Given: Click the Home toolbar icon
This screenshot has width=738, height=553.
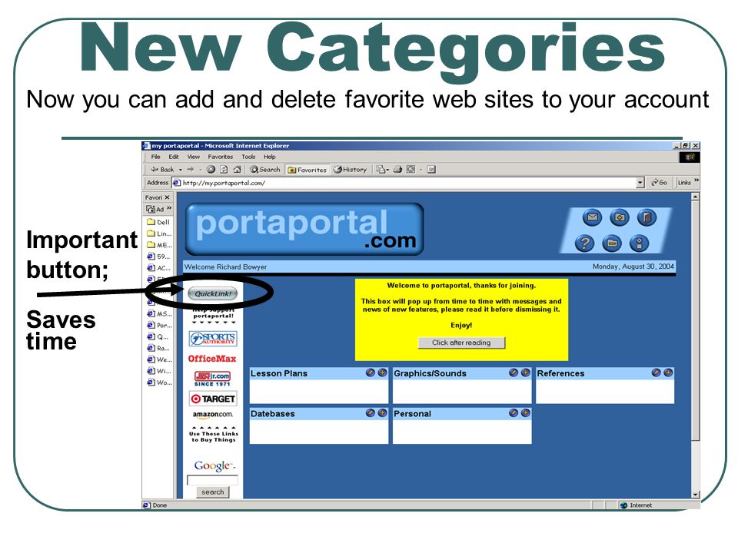Looking at the screenshot, I should click(238, 170).
